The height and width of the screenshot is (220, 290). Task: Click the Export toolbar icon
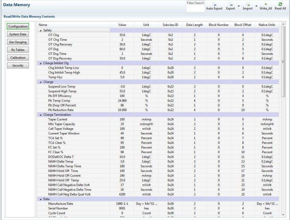230,5
